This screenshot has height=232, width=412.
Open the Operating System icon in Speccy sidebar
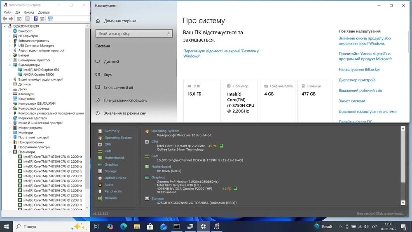[x=100, y=138]
